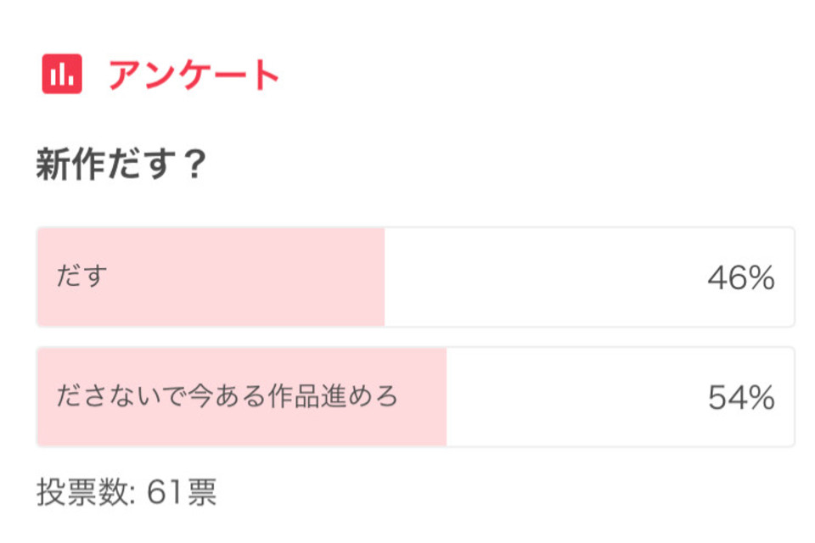
Task: Click the 46% result percentage
Action: [x=740, y=277]
